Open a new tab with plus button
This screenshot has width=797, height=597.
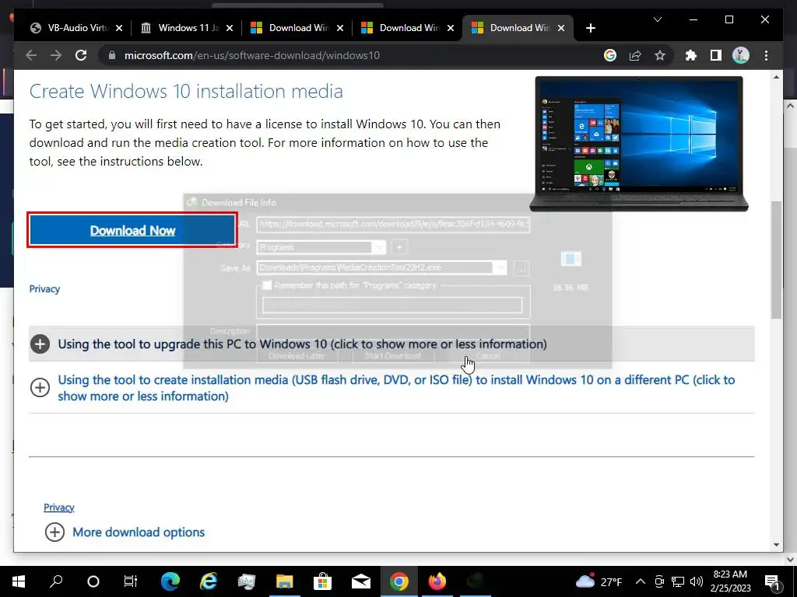click(590, 28)
